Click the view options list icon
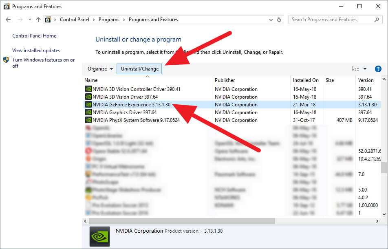 coord(355,69)
